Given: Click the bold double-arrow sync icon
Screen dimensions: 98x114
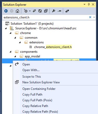Looking at the screenshot, I should [67, 11].
